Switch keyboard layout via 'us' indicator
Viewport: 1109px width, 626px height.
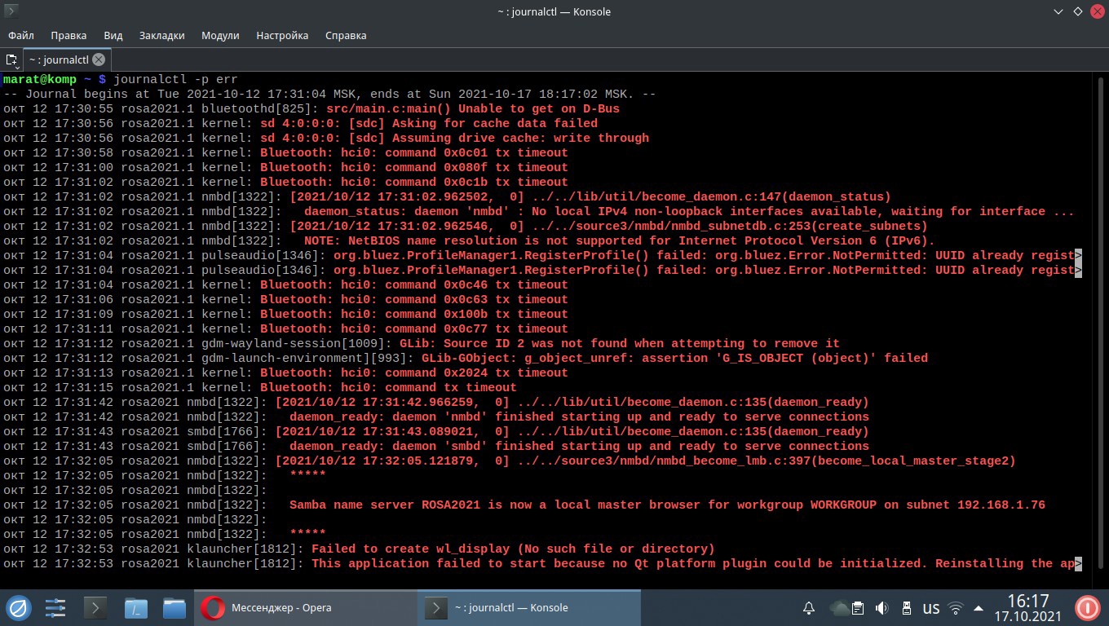930,608
